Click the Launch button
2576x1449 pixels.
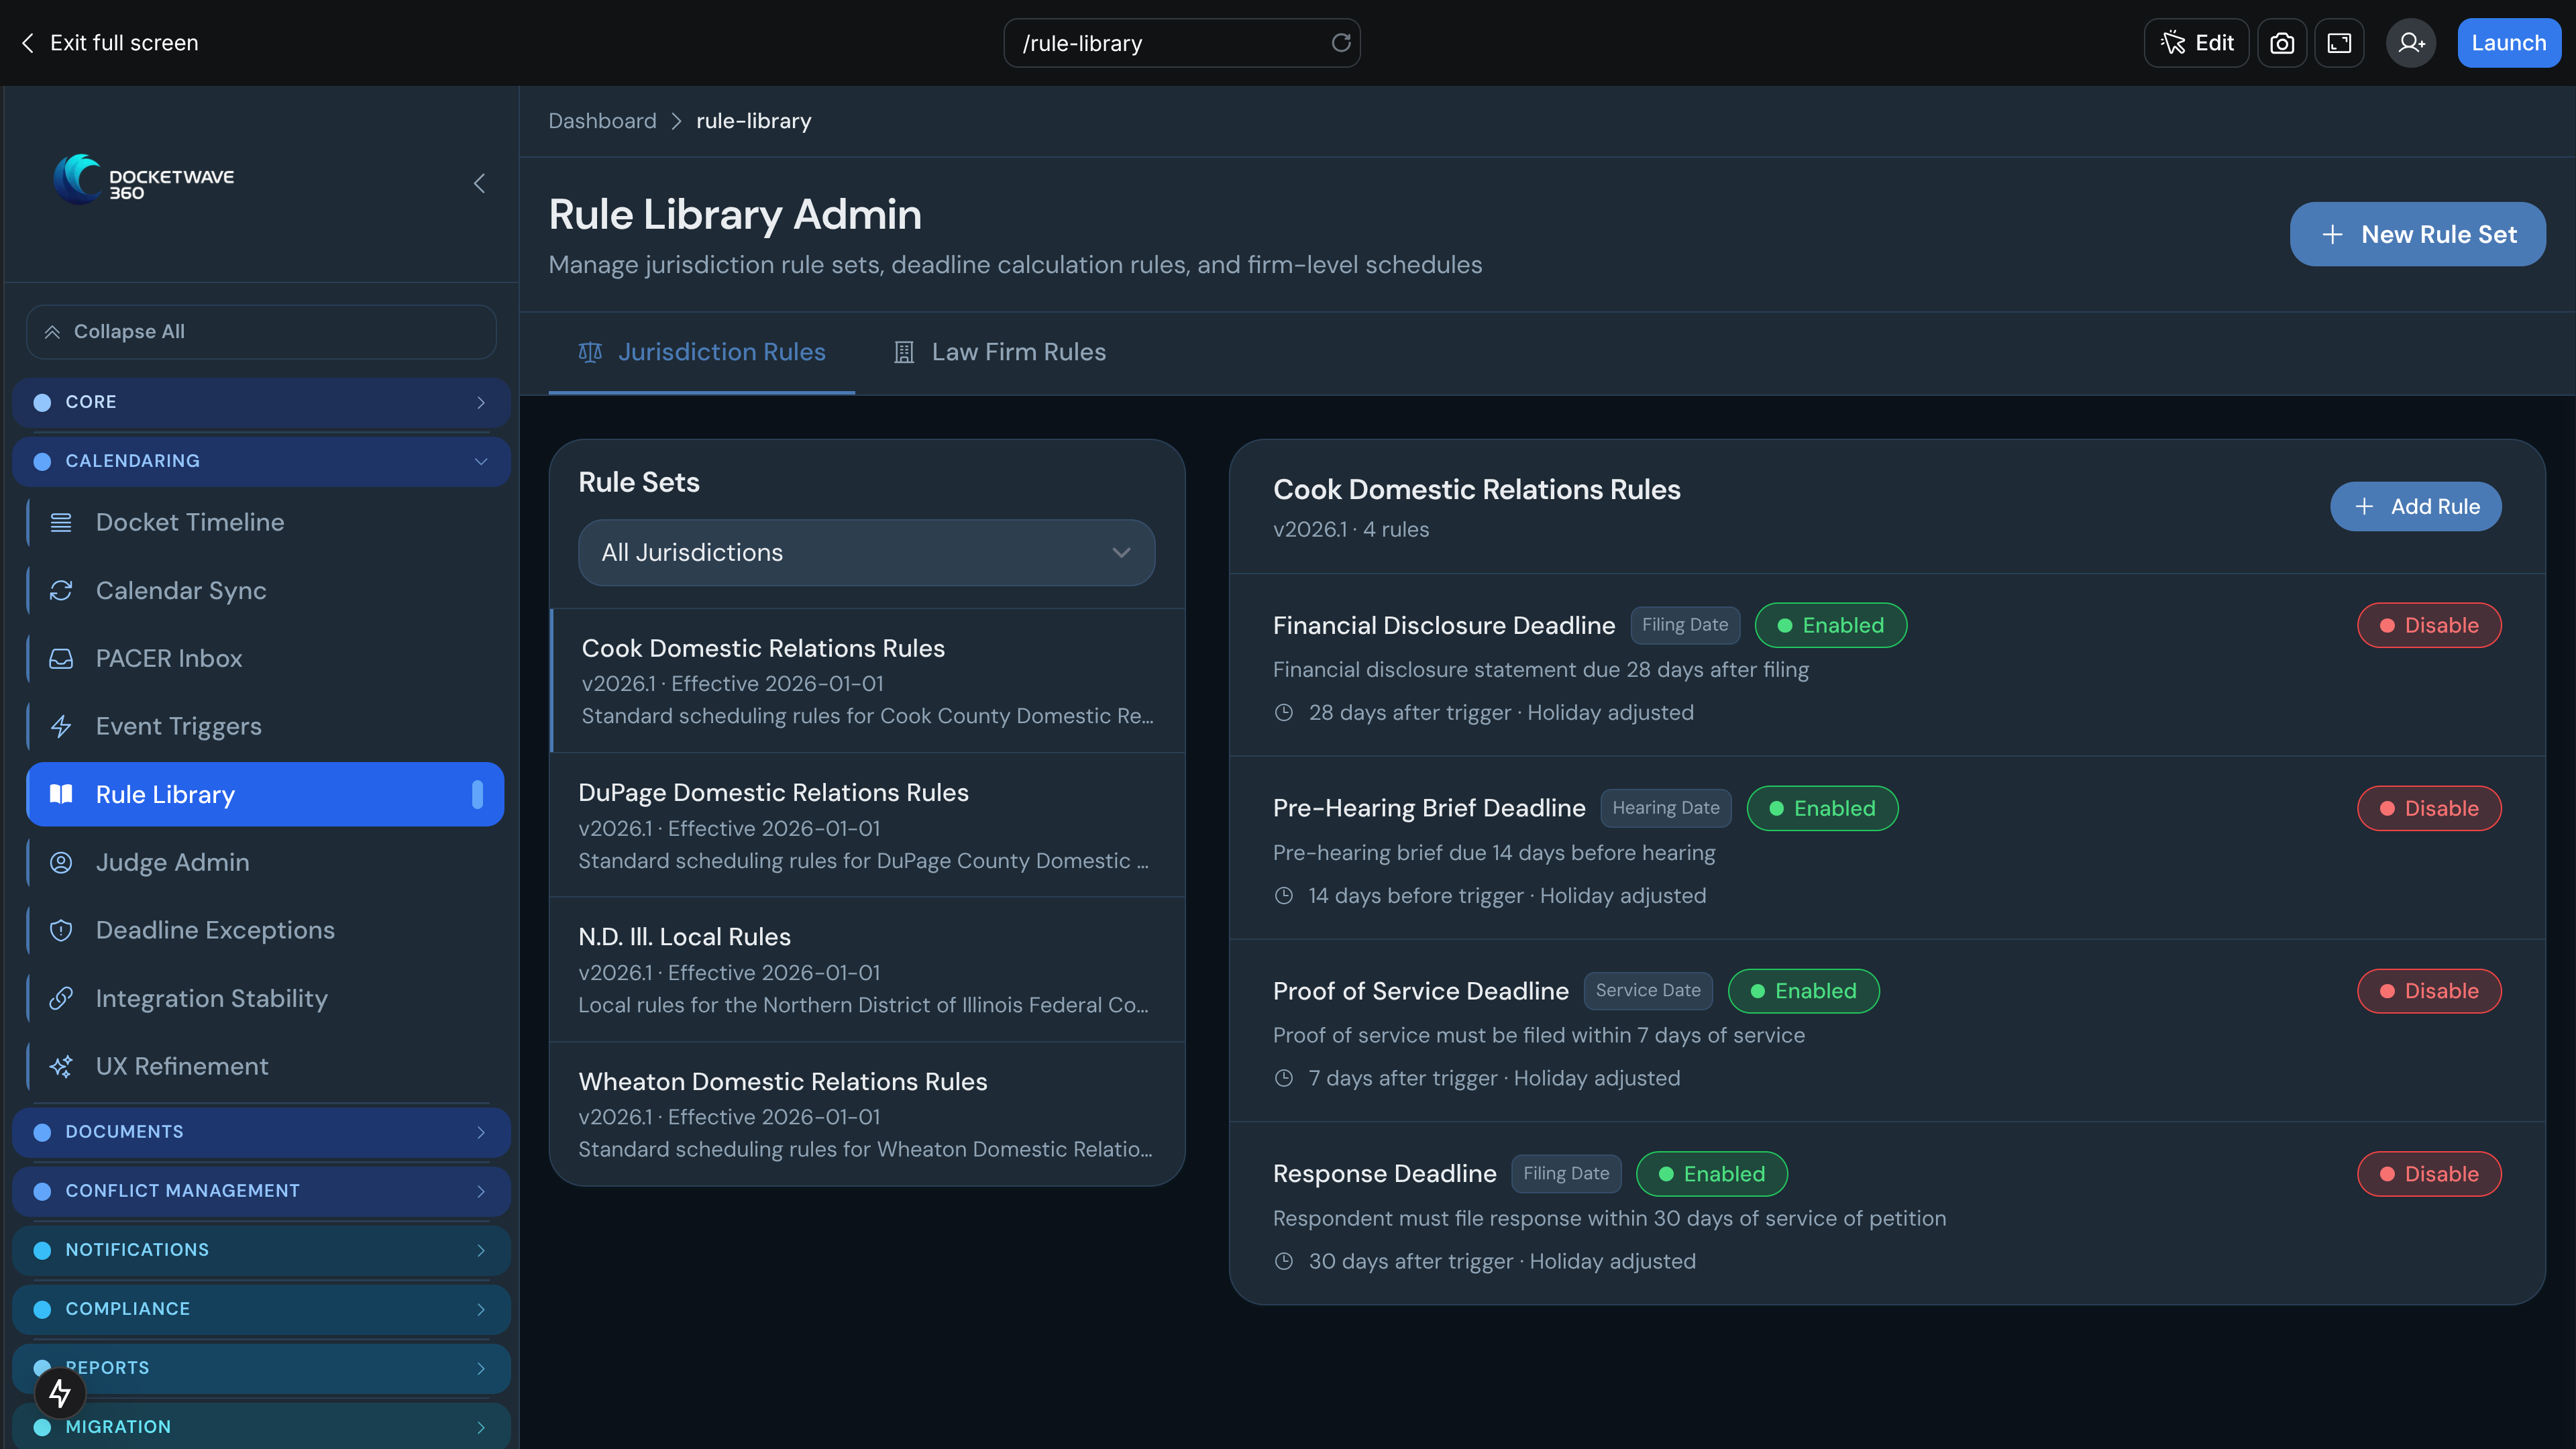(x=2508, y=43)
